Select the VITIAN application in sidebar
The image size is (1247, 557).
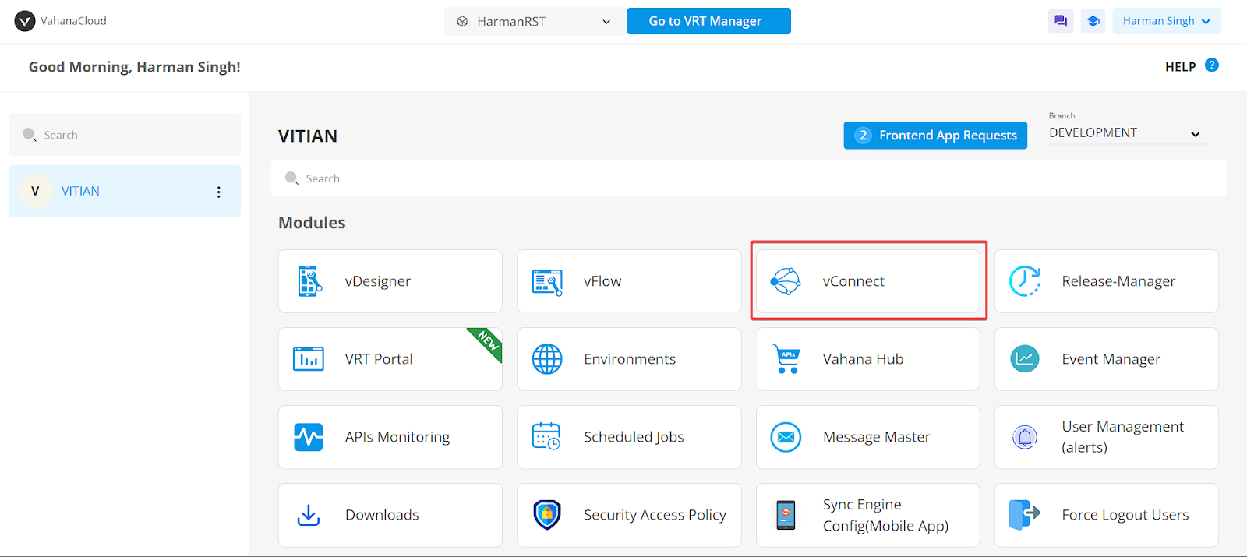coord(125,191)
